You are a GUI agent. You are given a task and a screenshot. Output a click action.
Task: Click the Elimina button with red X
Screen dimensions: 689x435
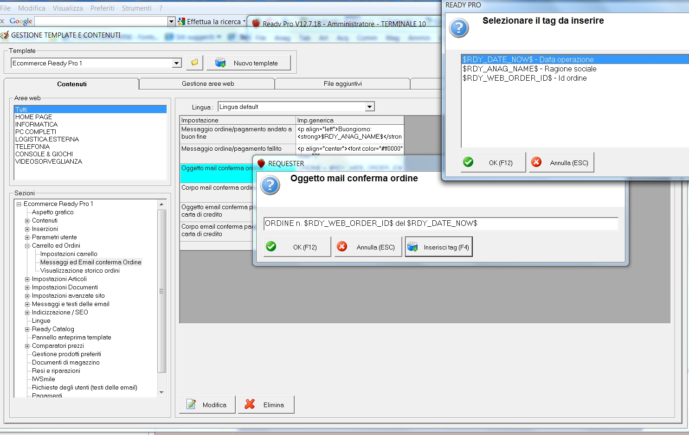(266, 404)
